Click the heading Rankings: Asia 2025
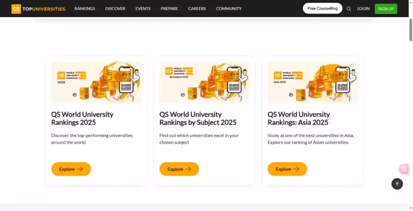413x211 pixels. pos(299,118)
